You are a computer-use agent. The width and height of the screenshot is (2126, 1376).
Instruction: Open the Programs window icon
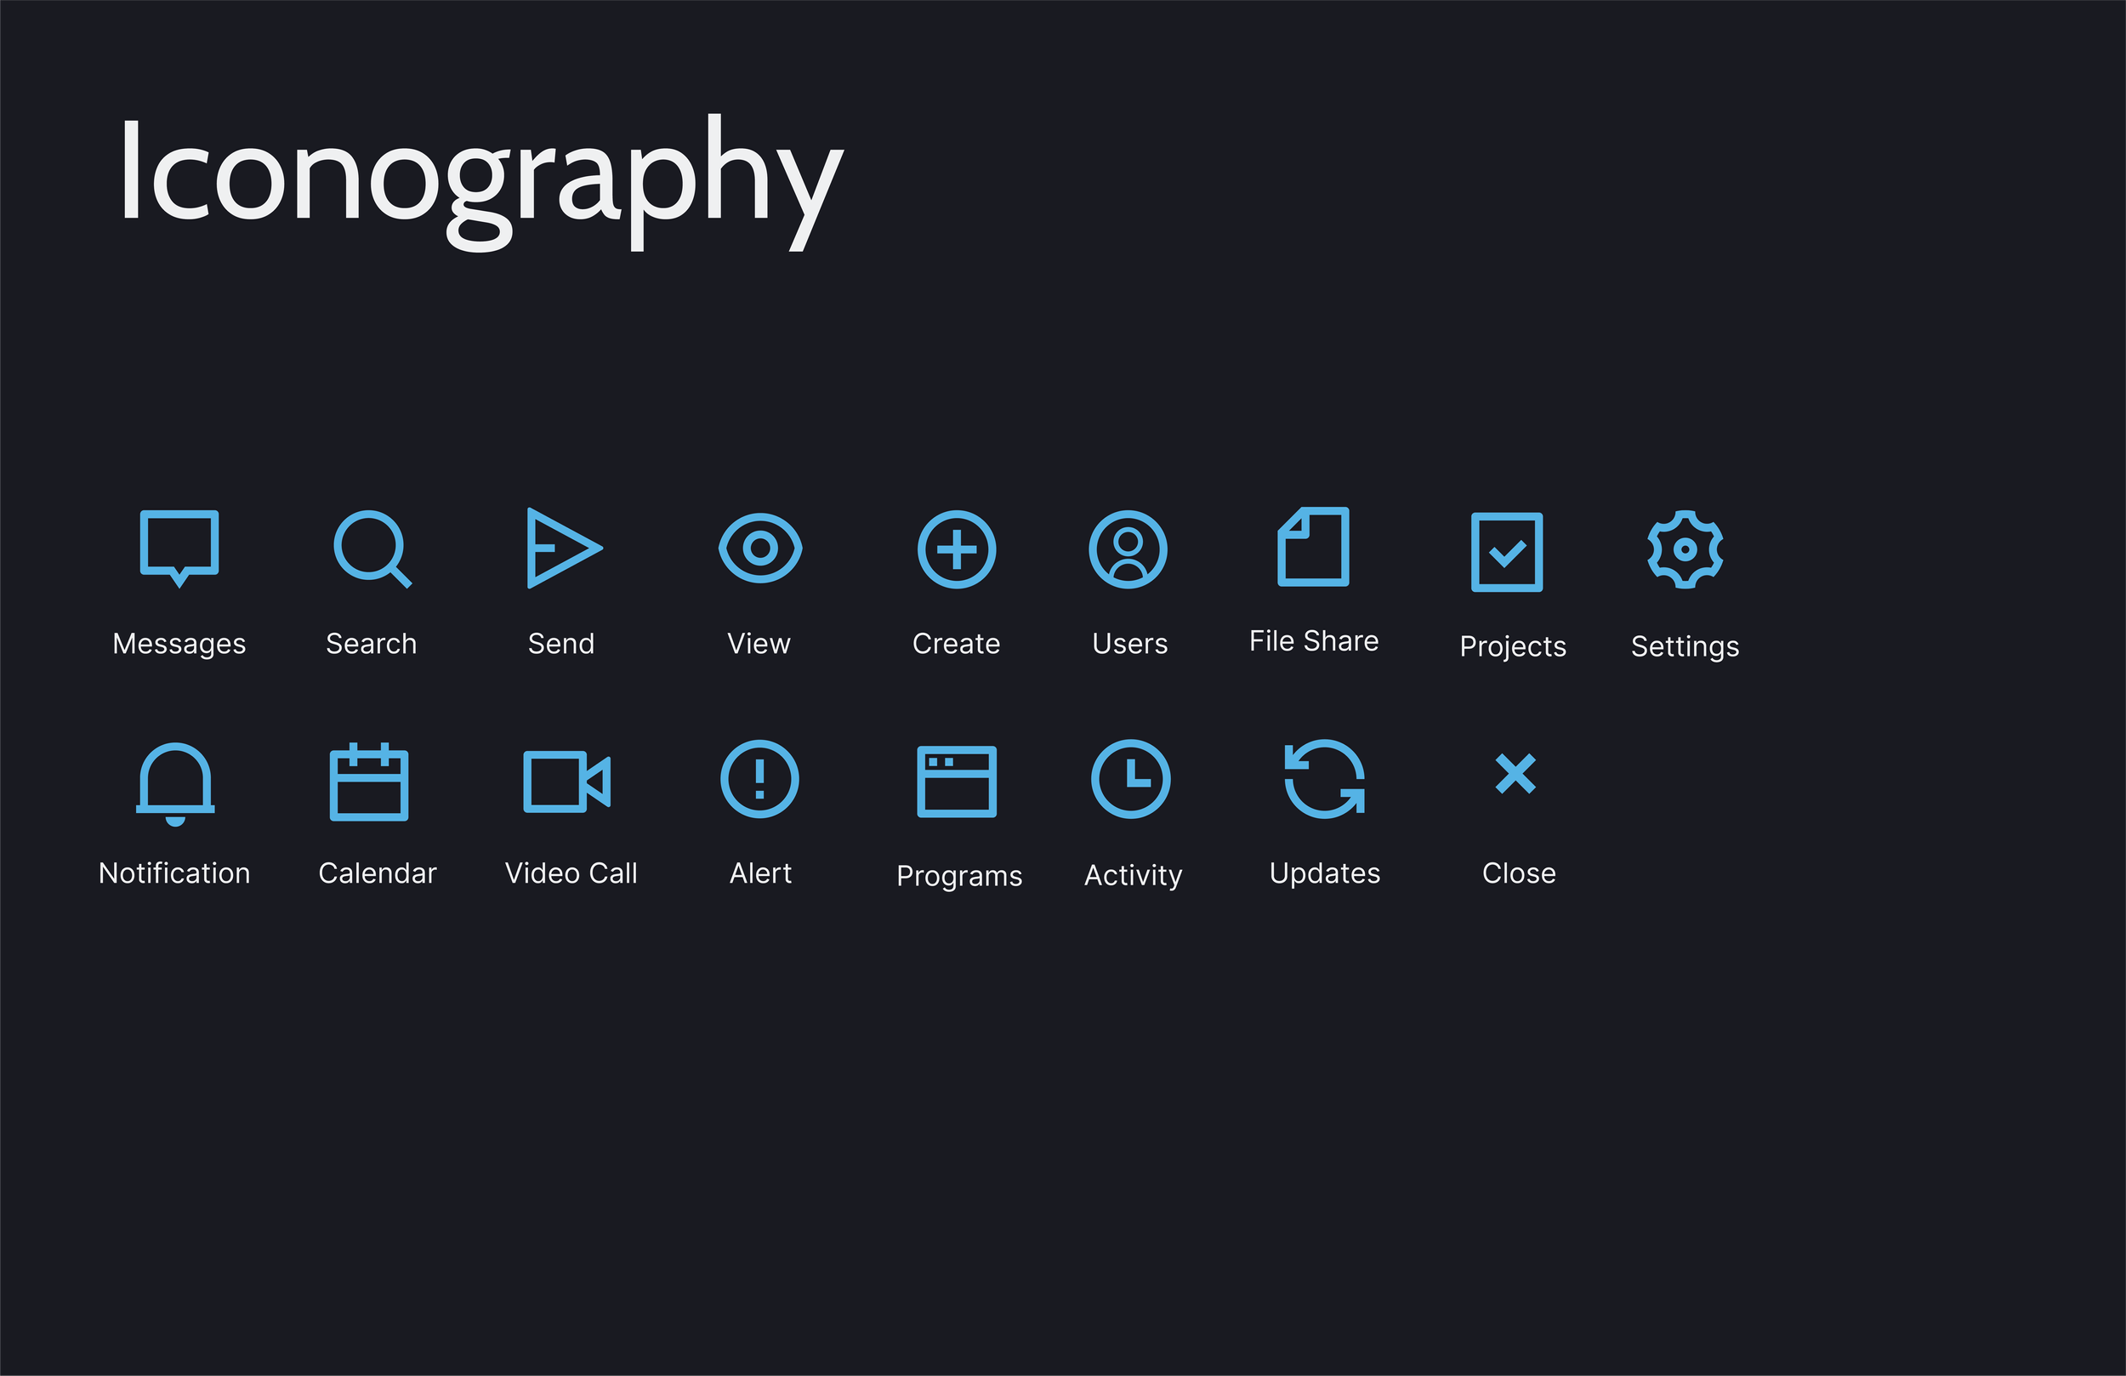click(x=957, y=782)
